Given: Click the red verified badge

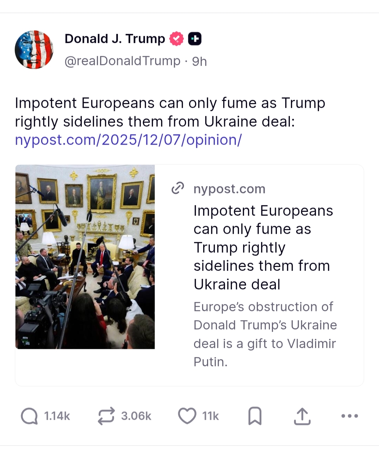Looking at the screenshot, I should 177,39.
